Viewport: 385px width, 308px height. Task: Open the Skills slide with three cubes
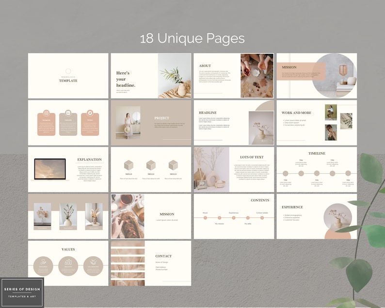pyautogui.click(x=151, y=169)
